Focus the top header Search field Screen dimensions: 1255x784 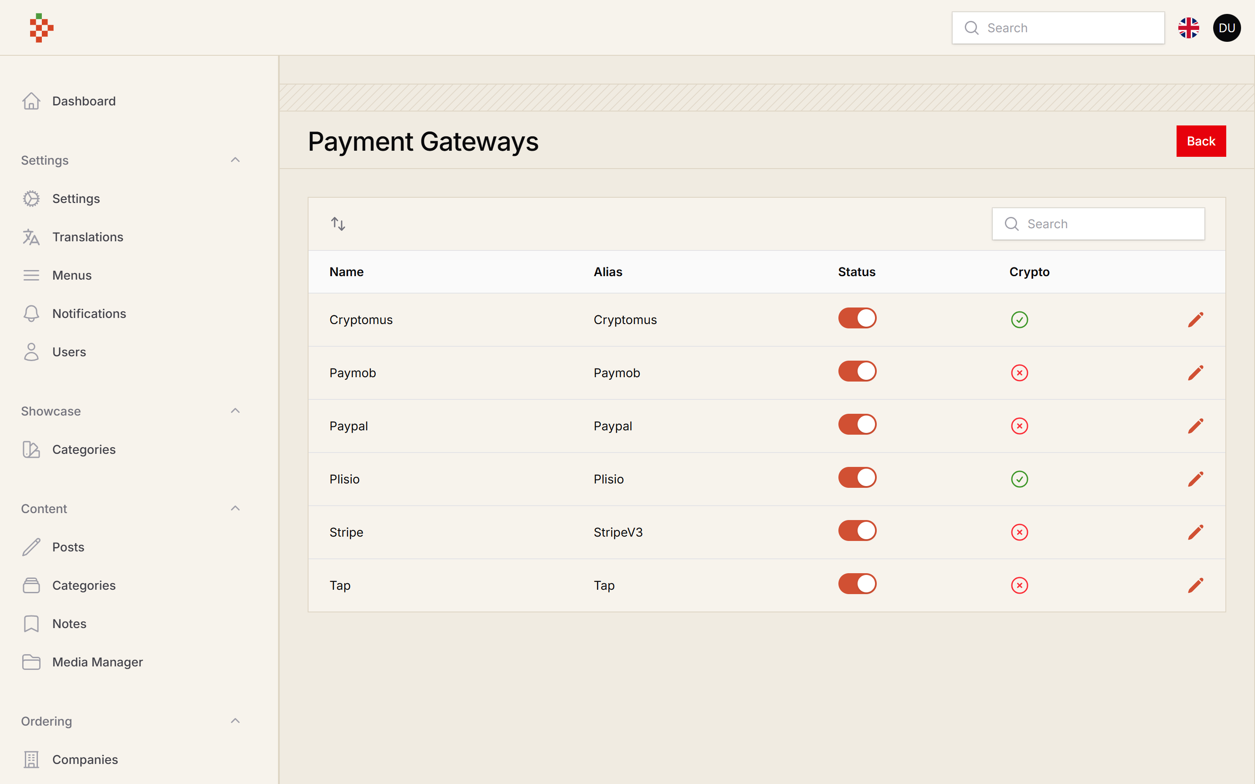click(1058, 28)
